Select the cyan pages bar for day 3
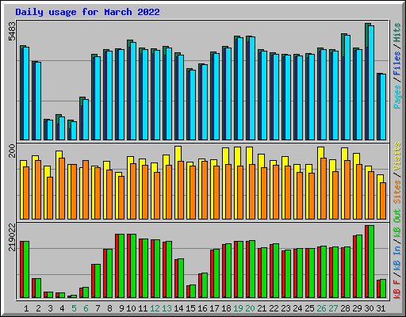This screenshot has height=317, width=406. point(50,130)
